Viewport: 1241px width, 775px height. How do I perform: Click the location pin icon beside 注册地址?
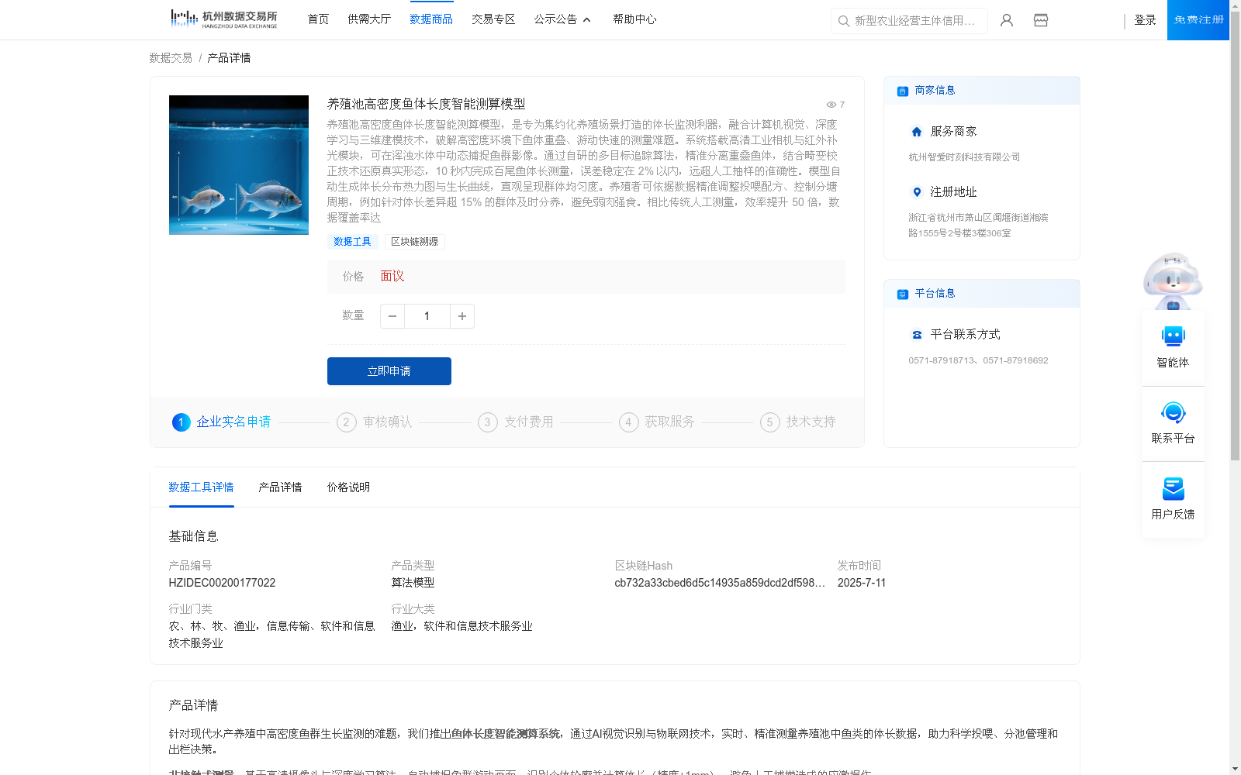[x=917, y=192]
